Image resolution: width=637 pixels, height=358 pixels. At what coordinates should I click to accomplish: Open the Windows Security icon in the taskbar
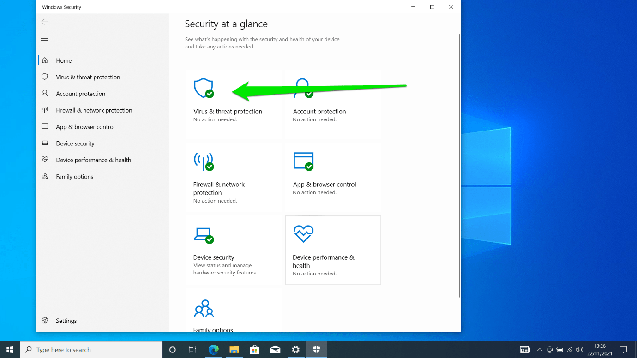pos(317,350)
